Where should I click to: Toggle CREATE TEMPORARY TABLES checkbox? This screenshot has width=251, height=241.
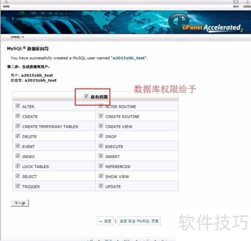(x=18, y=126)
